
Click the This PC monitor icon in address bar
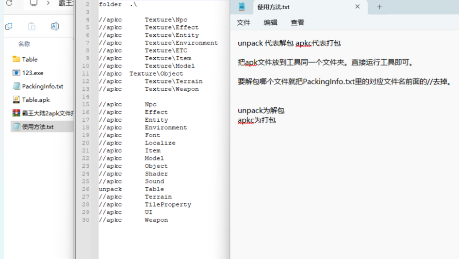[33, 3]
